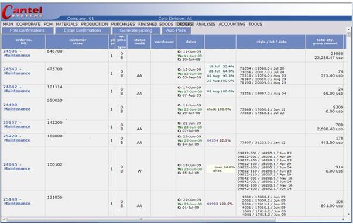353x224 pixels.
Task: Select customer number 550050
Action: coord(54,100)
